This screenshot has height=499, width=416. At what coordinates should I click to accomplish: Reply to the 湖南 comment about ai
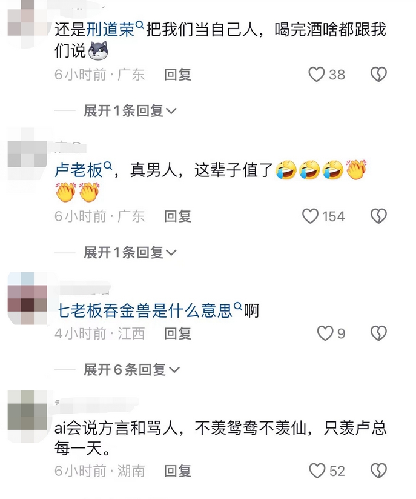[x=177, y=471]
